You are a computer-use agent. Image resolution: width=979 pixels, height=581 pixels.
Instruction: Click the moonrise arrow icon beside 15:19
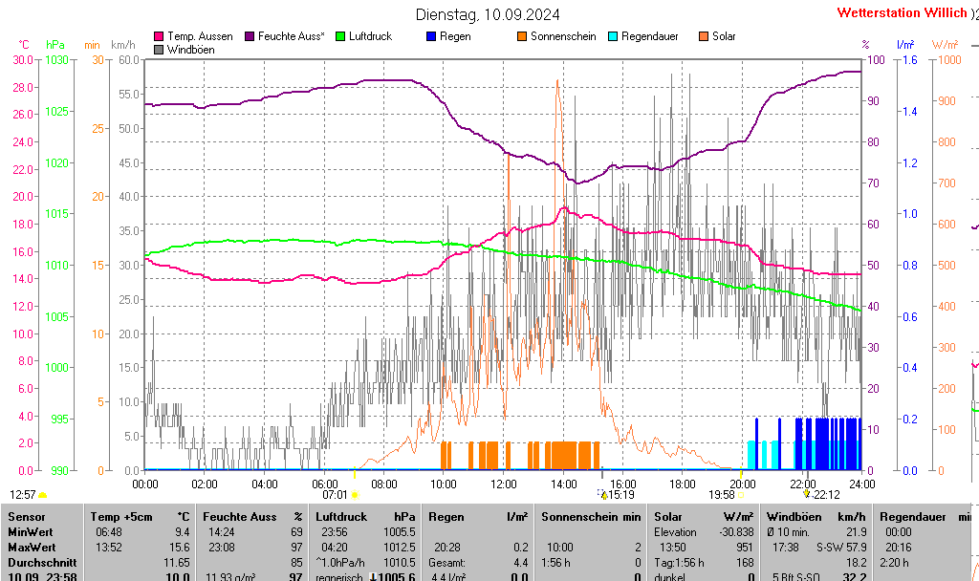603,494
